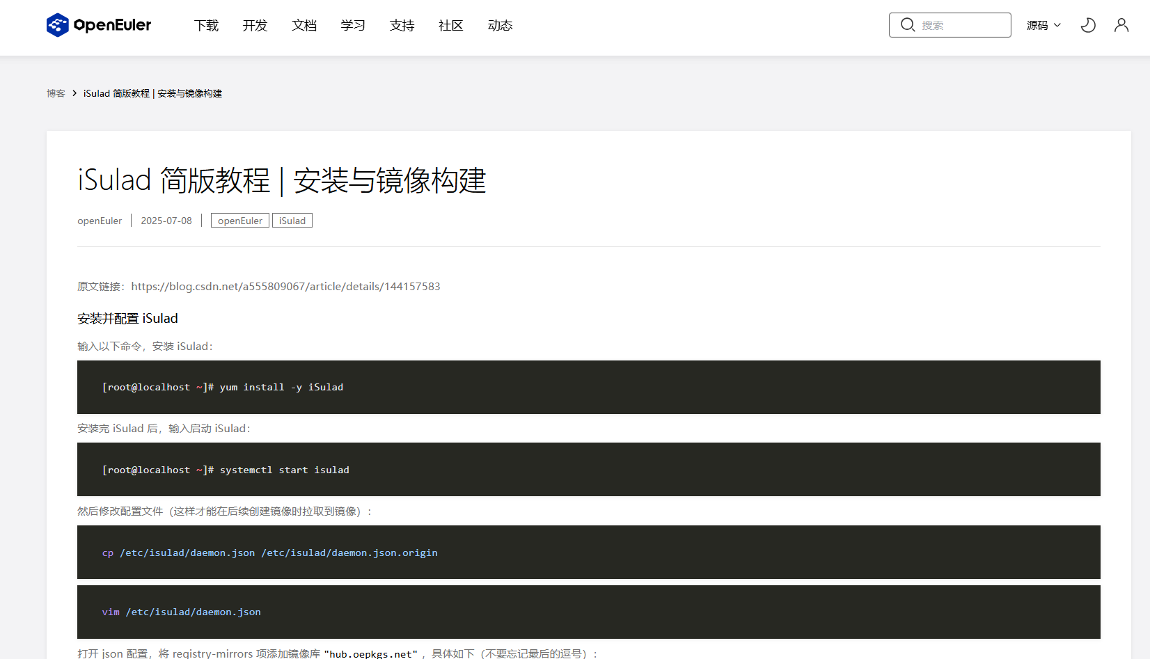Click the search magnifier icon
1150x659 pixels.
[x=908, y=25]
